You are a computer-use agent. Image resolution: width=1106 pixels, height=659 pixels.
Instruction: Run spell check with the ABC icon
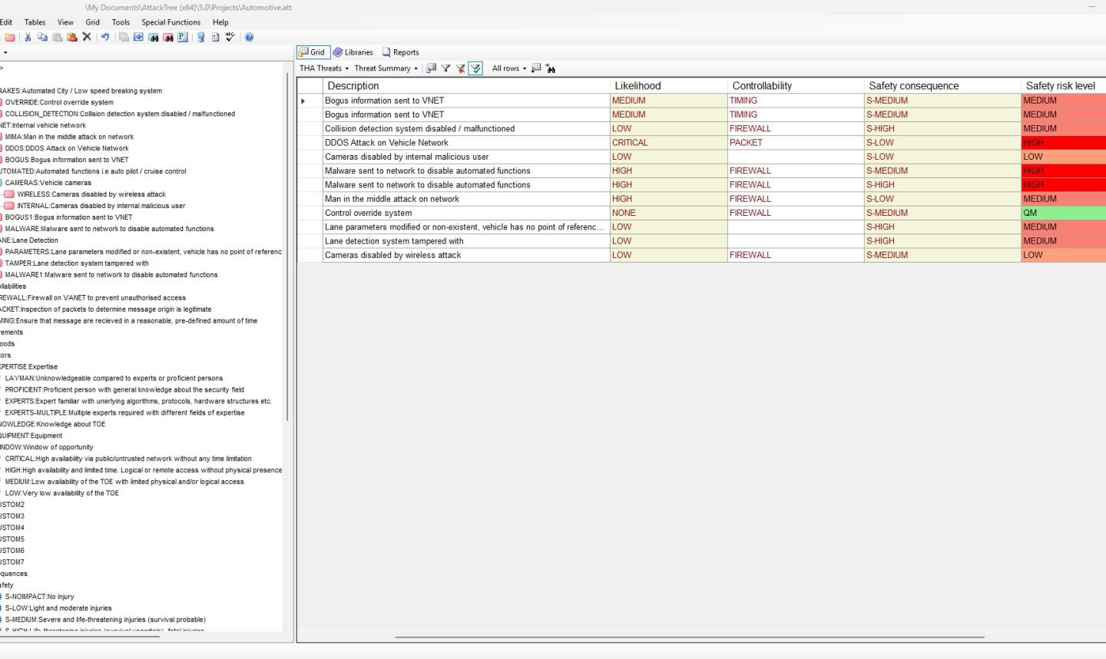tap(230, 37)
